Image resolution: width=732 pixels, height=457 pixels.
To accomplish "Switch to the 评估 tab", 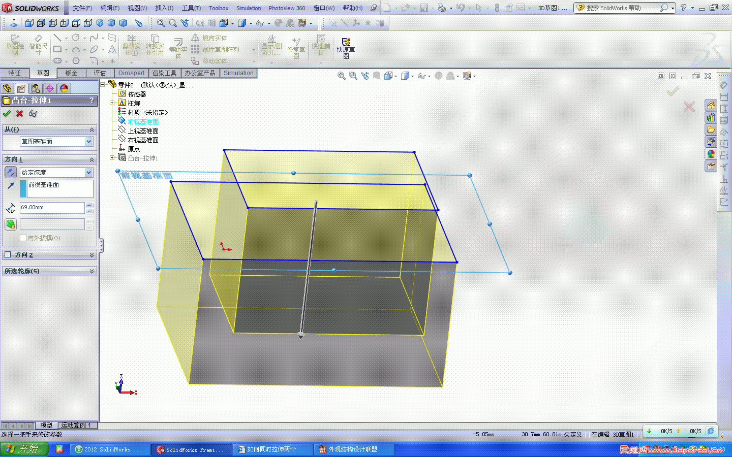I will [100, 73].
